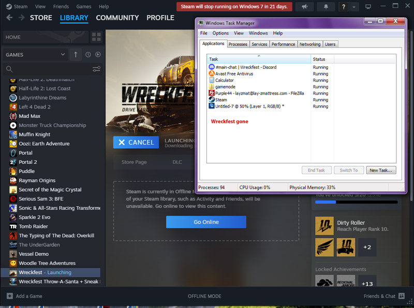414x308 pixels.
Task: Open the Wreckfest DLC link
Action: 177,162
